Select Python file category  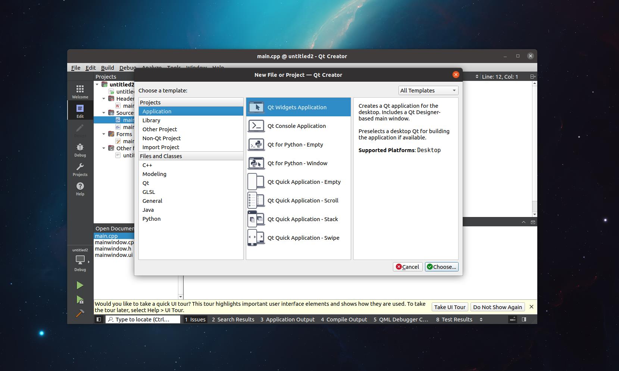click(x=191, y=218)
